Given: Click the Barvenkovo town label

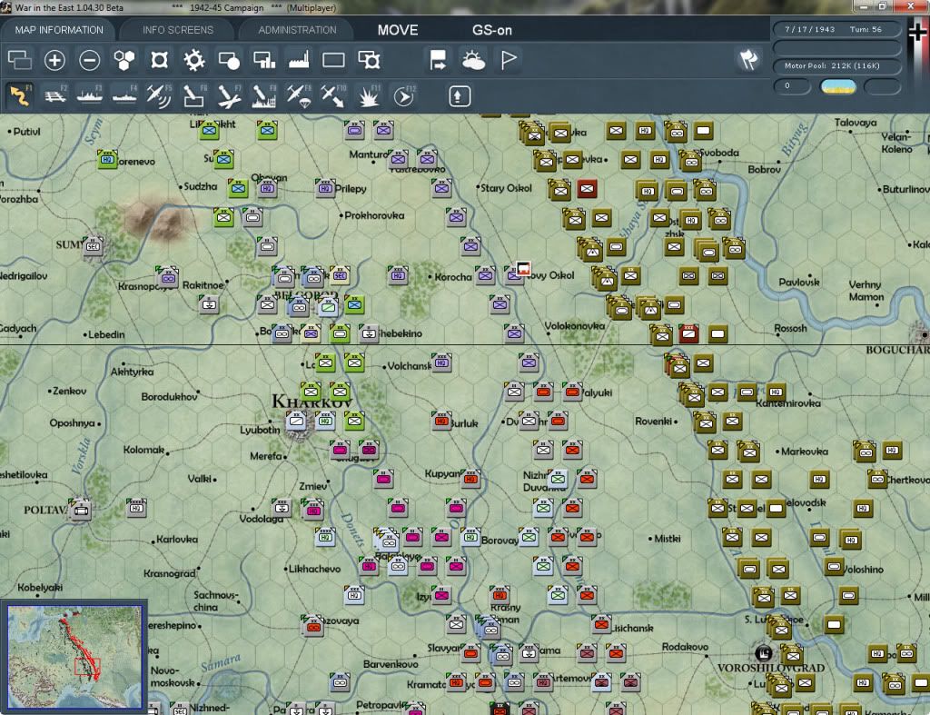Looking at the screenshot, I should (x=391, y=664).
